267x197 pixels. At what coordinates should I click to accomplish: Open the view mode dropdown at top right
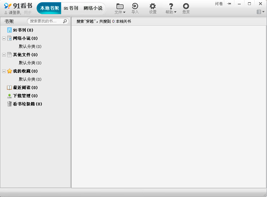[x=260, y=12]
